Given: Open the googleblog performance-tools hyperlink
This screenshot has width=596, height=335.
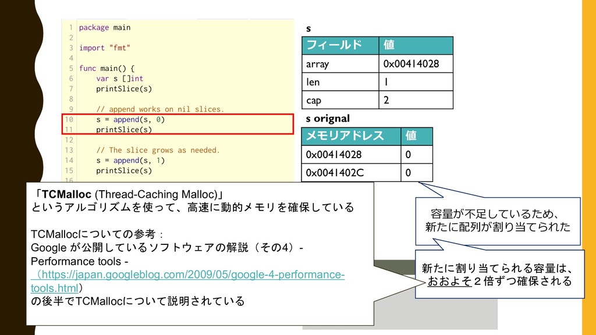Looking at the screenshot, I should pyautogui.click(x=188, y=281).
